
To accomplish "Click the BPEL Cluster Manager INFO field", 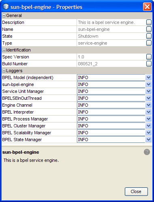I will (x=111, y=126).
